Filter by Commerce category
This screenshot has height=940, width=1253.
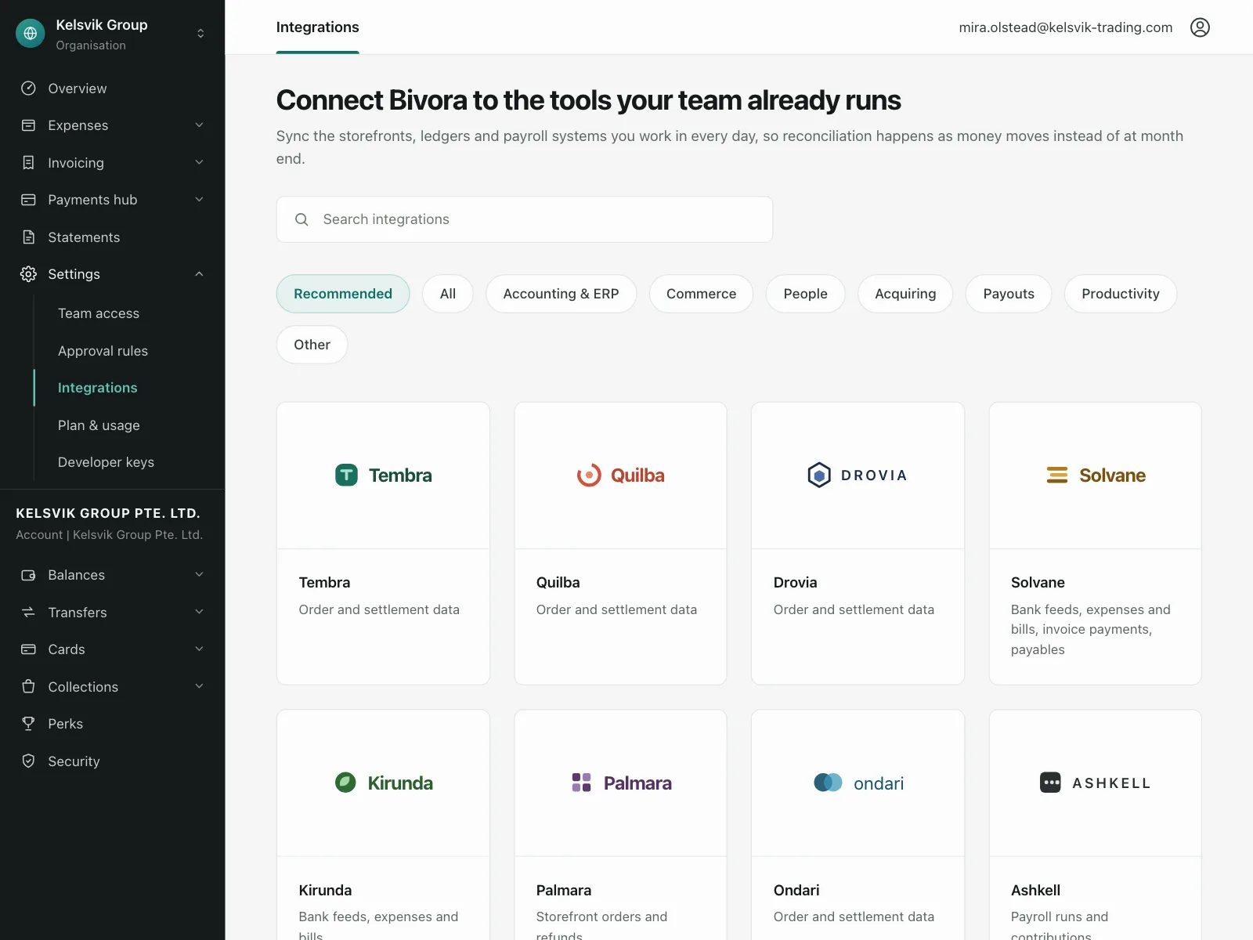[701, 294]
